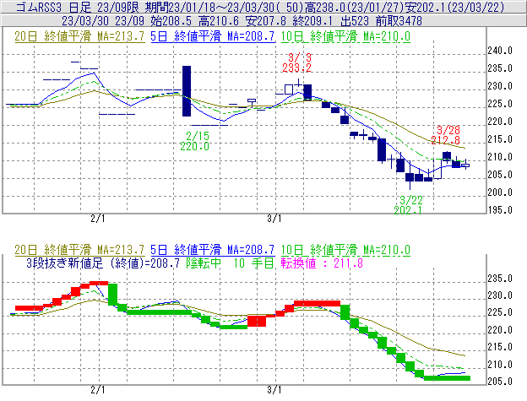Click the period text '期間23/01/18～23/03/30'
The width and height of the screenshot is (527, 401).
(209, 7)
